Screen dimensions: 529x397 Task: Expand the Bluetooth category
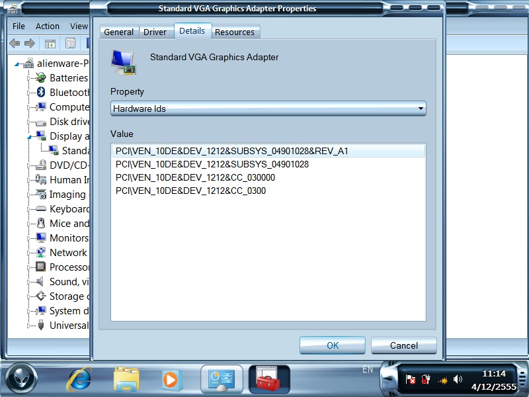28,93
